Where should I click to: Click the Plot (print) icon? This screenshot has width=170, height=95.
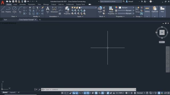click(25, 1)
